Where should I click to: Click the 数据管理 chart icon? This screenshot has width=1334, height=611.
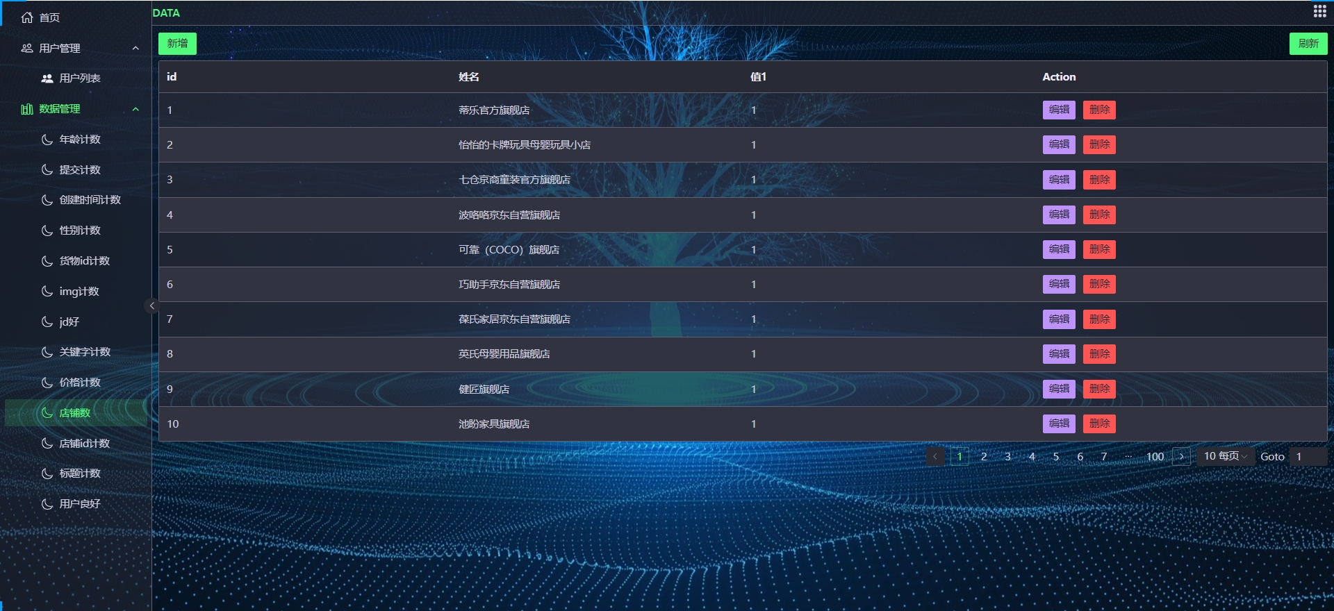point(27,109)
